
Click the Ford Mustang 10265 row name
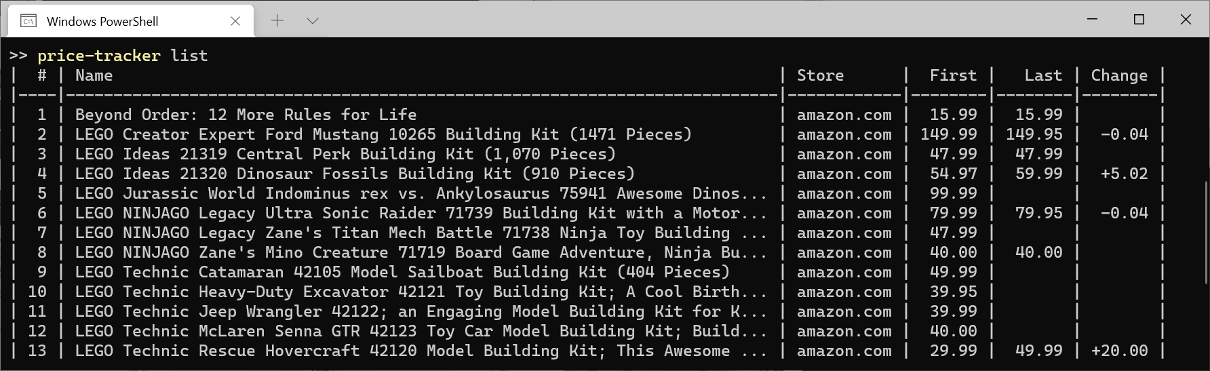pos(383,134)
